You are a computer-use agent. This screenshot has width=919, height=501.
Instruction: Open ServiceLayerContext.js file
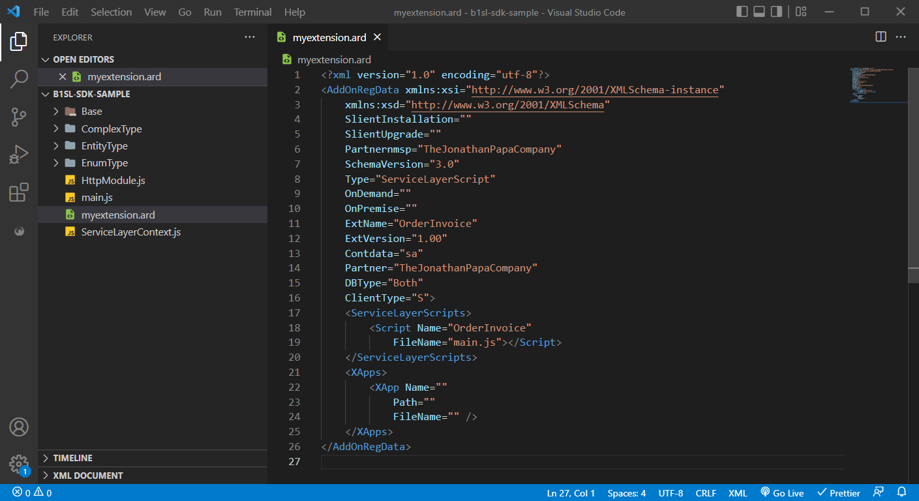pyautogui.click(x=153, y=232)
